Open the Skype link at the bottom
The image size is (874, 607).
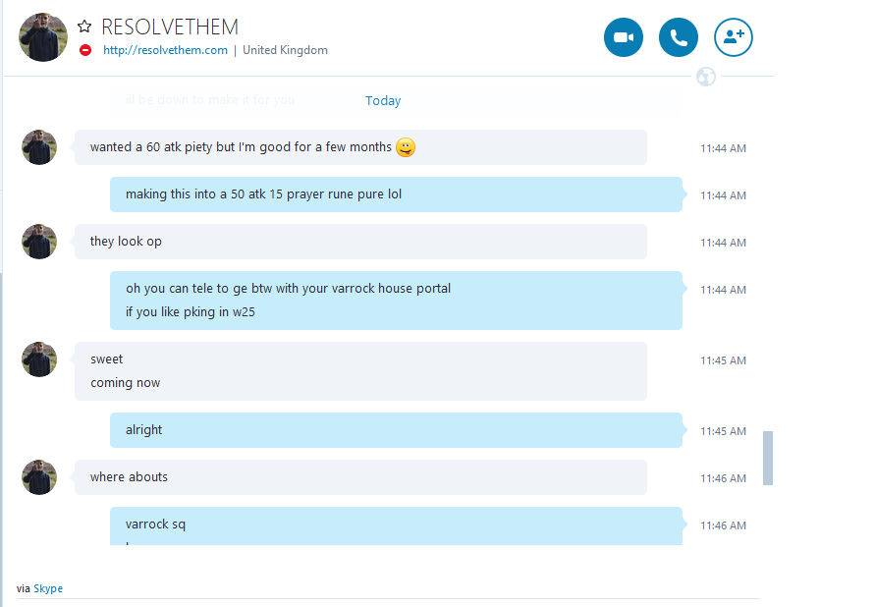tap(48, 588)
